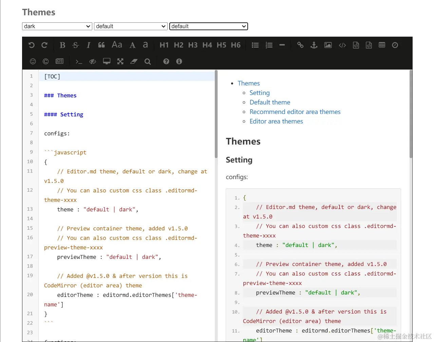The image size is (434, 342).
Task: Insert inline code with the </> icon
Action: coord(342,45)
